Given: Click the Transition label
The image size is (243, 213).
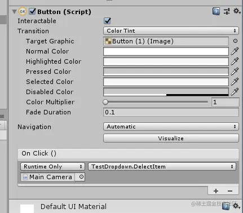Looking at the screenshot, I should (x=33, y=31).
